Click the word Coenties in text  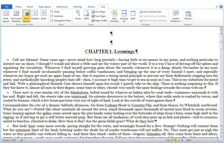pos(138,105)
